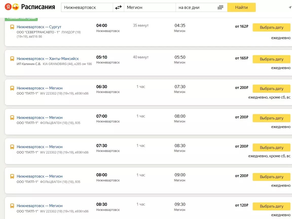Click the Yandex Я logo icon

(8, 7)
